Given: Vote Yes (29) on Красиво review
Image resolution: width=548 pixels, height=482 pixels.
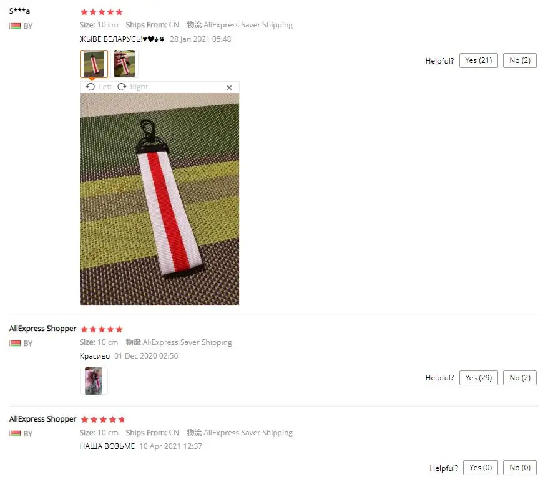Looking at the screenshot, I should [x=479, y=378].
